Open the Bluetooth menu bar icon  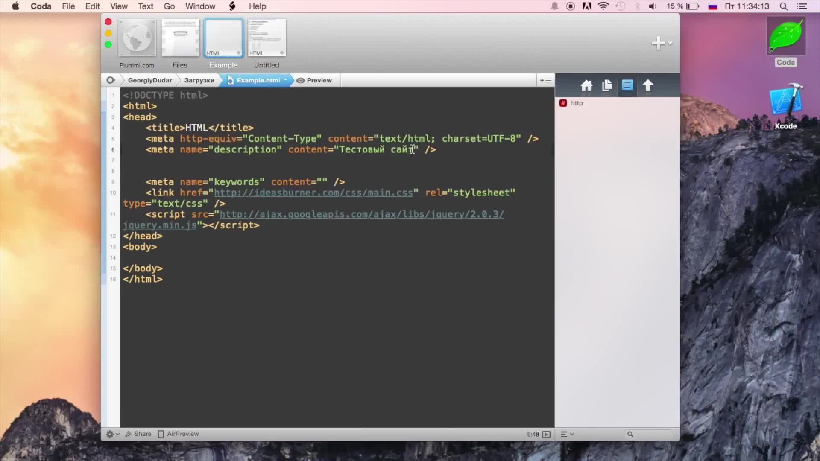pos(637,6)
